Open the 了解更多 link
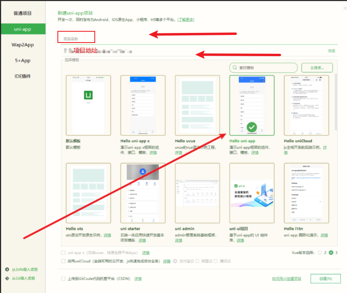Image resolution: width=347 pixels, height=293 pixels. click(x=186, y=20)
